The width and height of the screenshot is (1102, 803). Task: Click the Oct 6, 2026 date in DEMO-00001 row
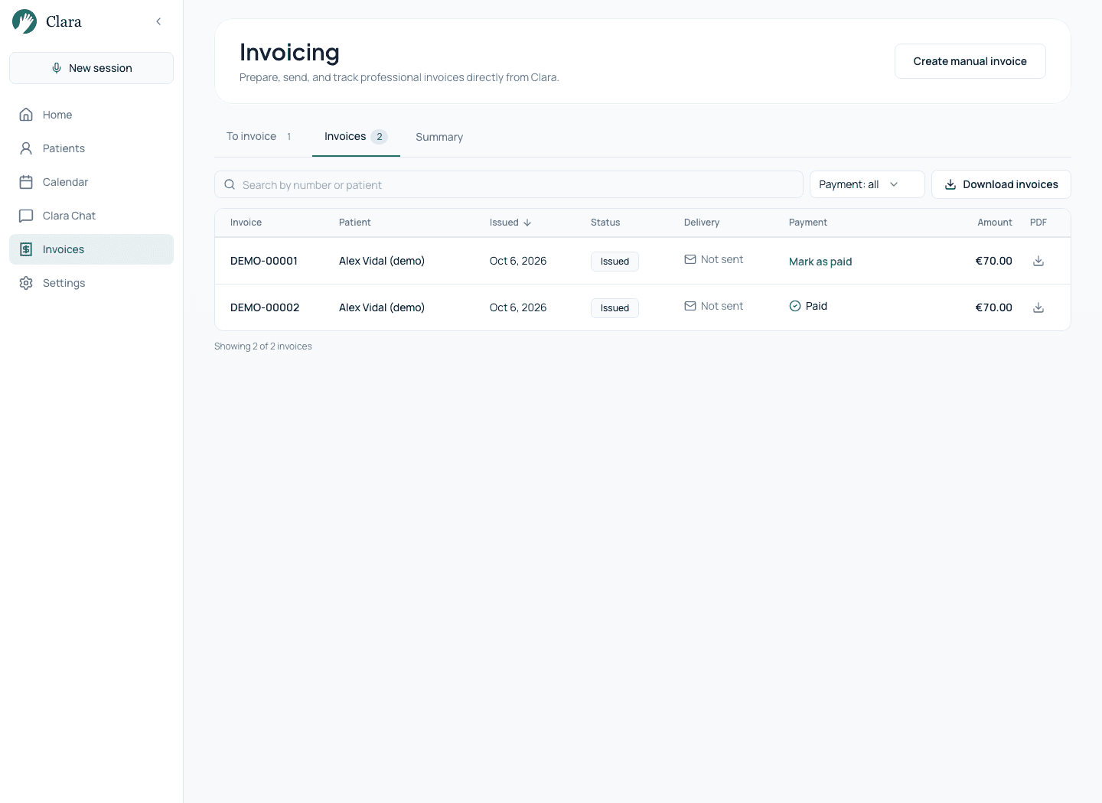coord(518,261)
